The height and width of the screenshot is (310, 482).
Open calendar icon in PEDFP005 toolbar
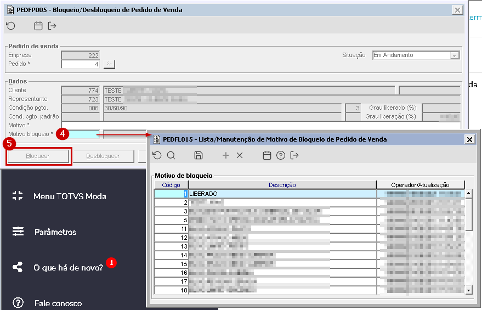[38, 26]
